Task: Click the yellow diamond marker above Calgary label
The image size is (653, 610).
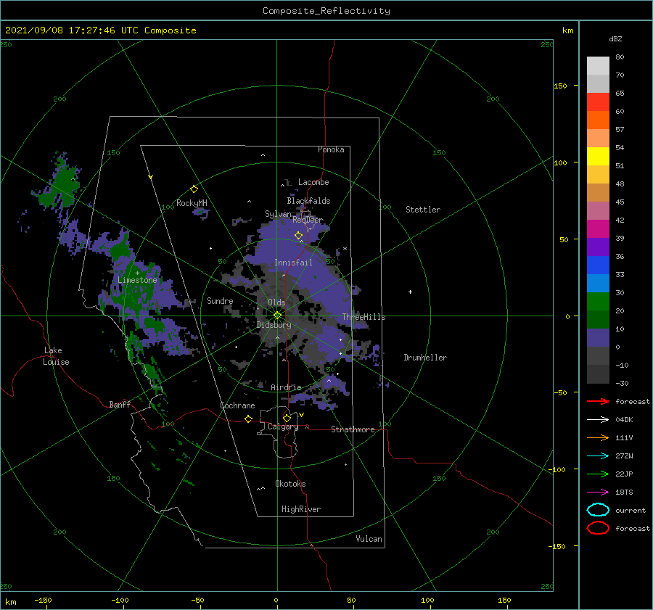Action: click(287, 418)
